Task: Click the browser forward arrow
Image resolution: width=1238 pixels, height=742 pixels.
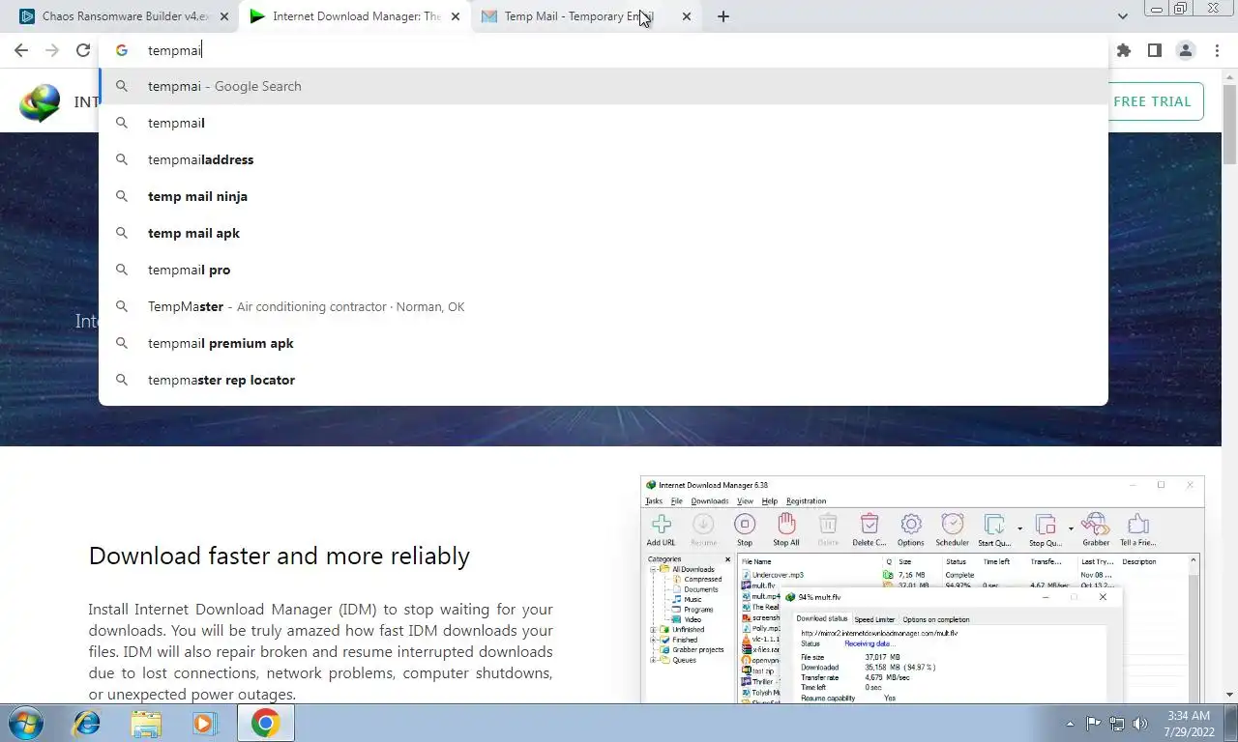Action: coord(52,50)
